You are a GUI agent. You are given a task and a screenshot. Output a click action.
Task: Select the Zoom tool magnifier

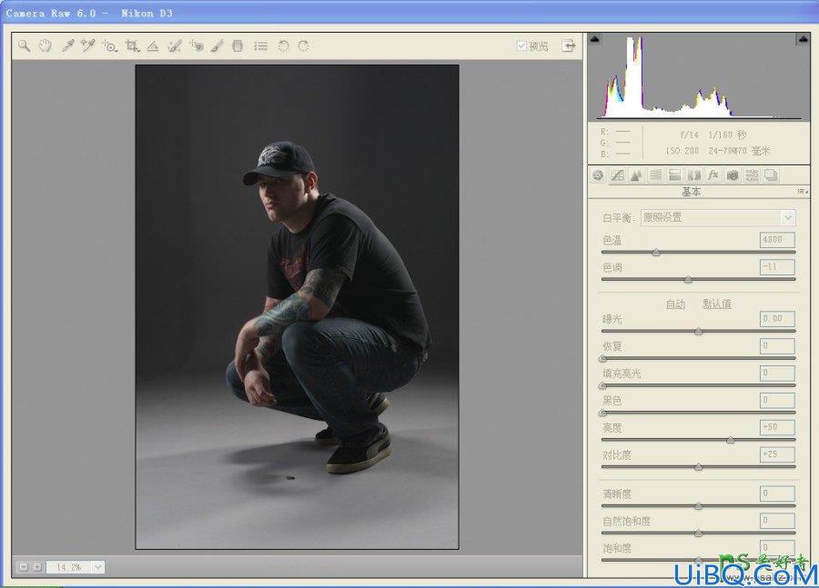[x=24, y=45]
